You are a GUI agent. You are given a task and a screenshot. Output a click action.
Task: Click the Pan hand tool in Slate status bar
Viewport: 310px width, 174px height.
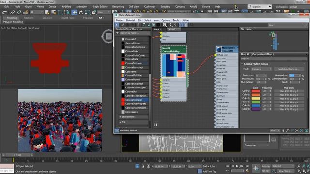[283, 130]
